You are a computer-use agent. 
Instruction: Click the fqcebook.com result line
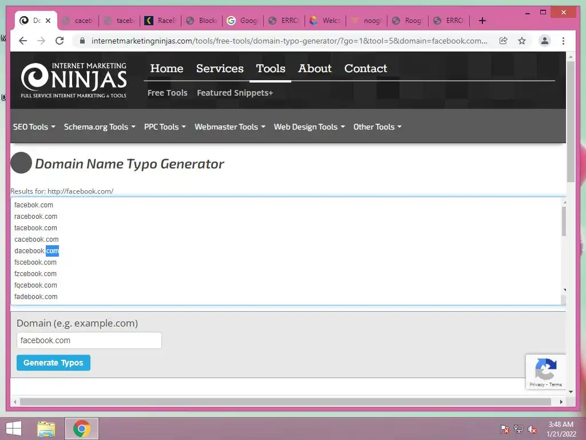[35, 285]
